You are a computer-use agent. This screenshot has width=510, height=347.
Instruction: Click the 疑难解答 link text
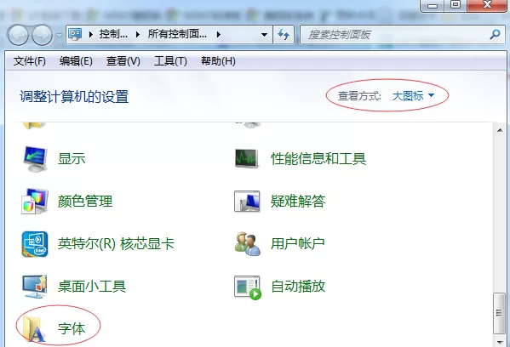[x=298, y=201]
